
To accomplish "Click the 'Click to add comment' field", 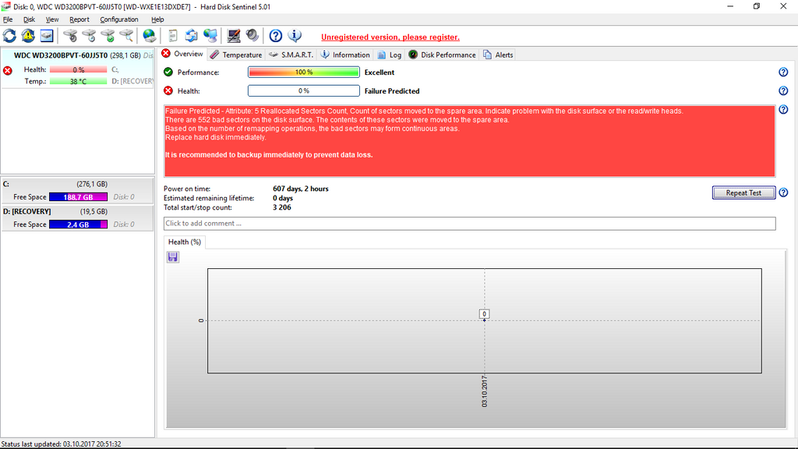I will pos(470,224).
